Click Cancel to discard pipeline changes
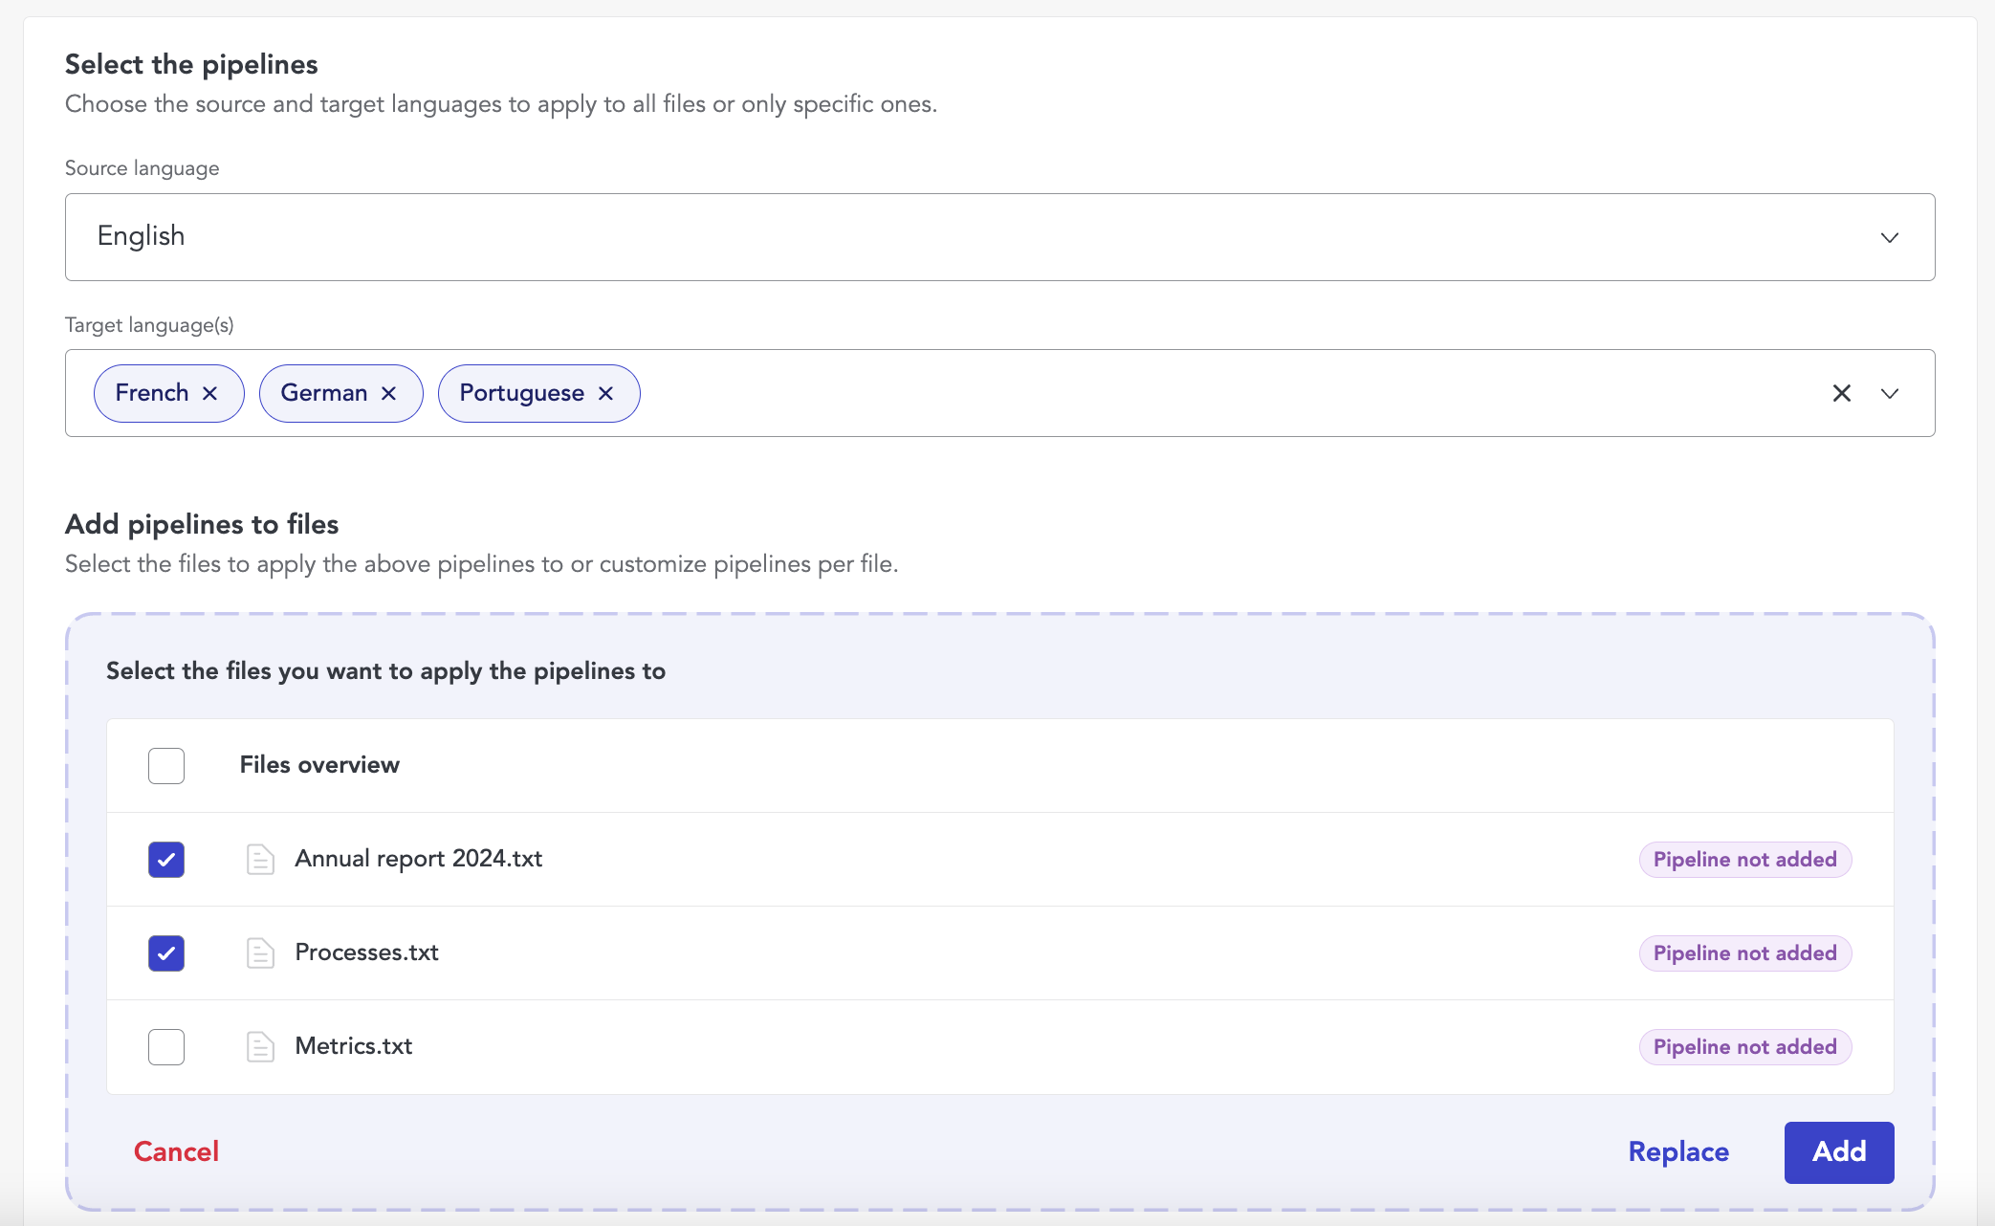 coord(176,1151)
